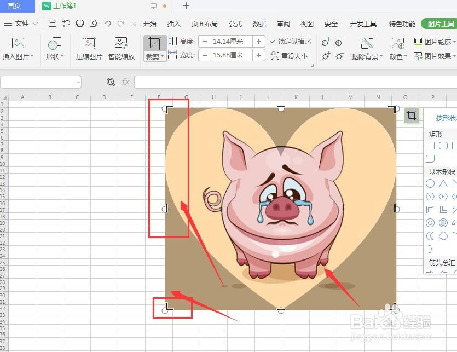Select the rounded rectangle under 矩形
Screen dimensions: 457x352
[443, 145]
